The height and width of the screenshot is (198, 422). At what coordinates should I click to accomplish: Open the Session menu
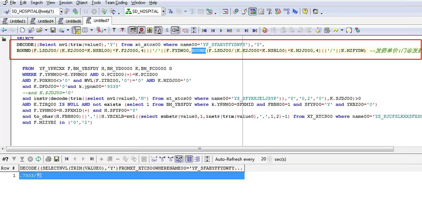65,3
